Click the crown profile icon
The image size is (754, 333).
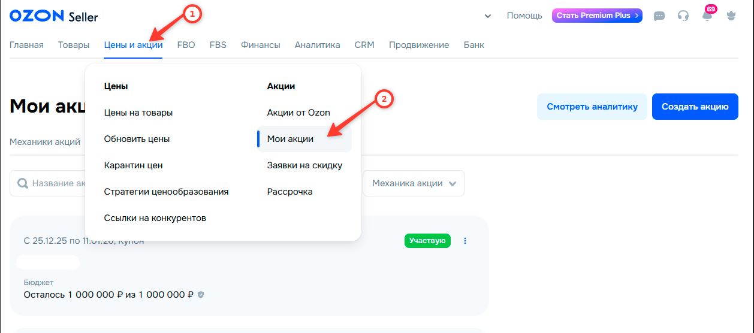731,16
